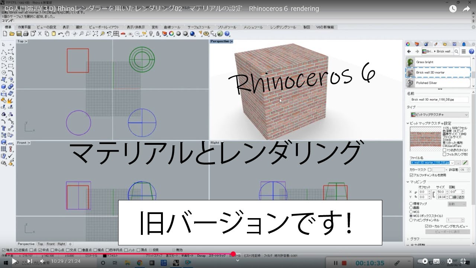The height and width of the screenshot is (268, 476).
Task: Click the Undo arrow icon
Action: [60, 33]
